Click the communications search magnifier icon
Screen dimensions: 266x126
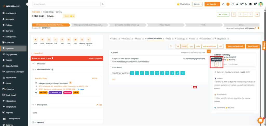pos(171,46)
